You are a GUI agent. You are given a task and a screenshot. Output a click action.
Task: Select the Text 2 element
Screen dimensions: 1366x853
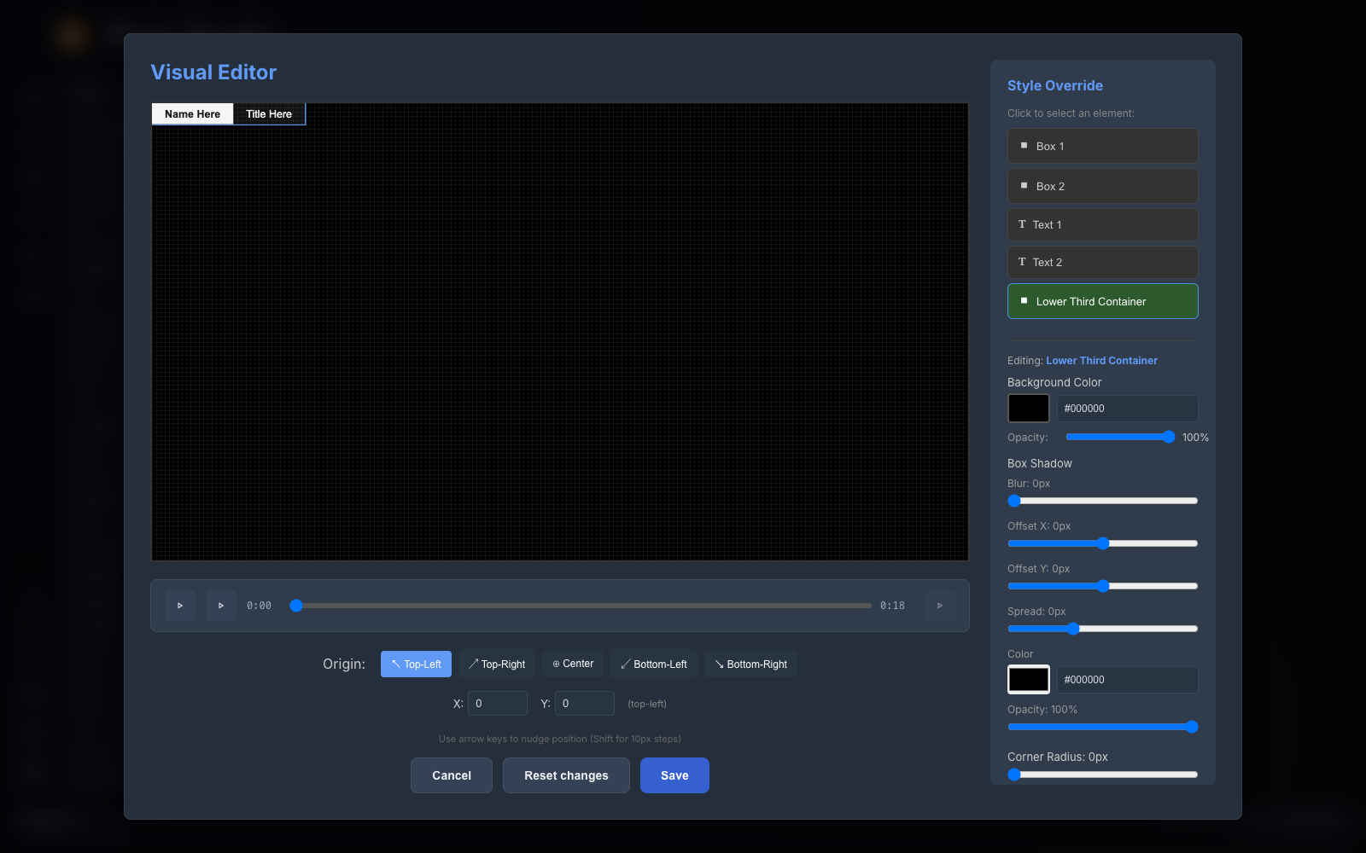[1103, 262]
